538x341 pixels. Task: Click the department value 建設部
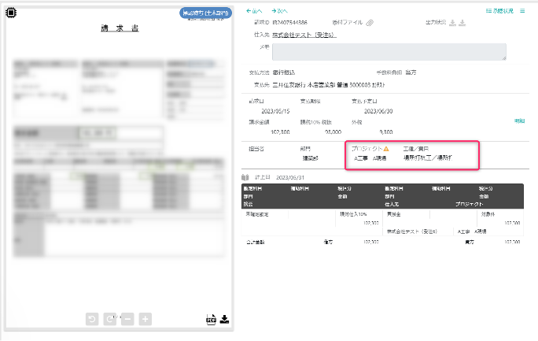[x=310, y=158]
